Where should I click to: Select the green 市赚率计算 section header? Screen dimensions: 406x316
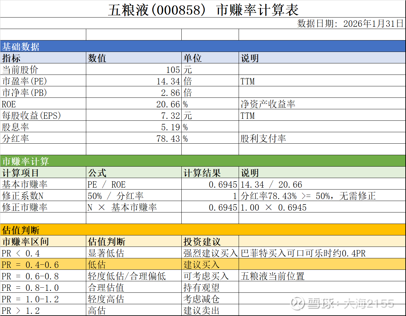click(x=203, y=161)
